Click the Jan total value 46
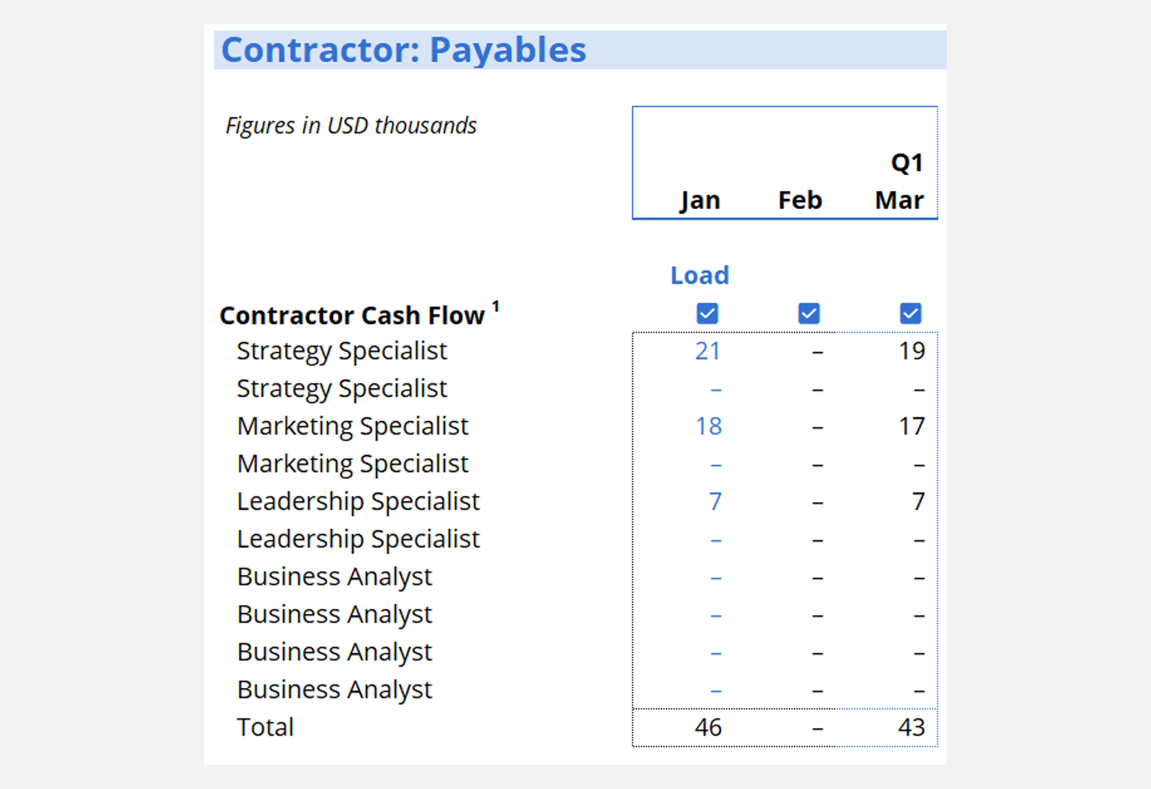The width and height of the screenshot is (1151, 789). pos(708,727)
